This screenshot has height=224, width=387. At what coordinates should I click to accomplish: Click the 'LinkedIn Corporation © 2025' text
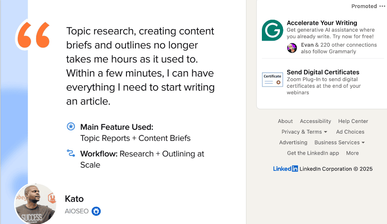click(x=336, y=169)
